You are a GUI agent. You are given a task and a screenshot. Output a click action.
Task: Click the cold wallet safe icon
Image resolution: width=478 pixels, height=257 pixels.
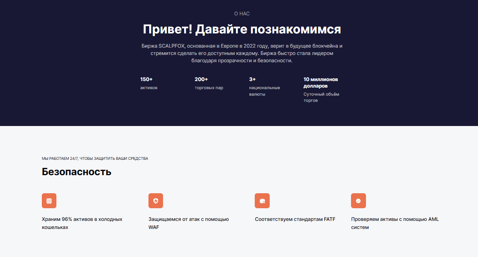coord(49,201)
